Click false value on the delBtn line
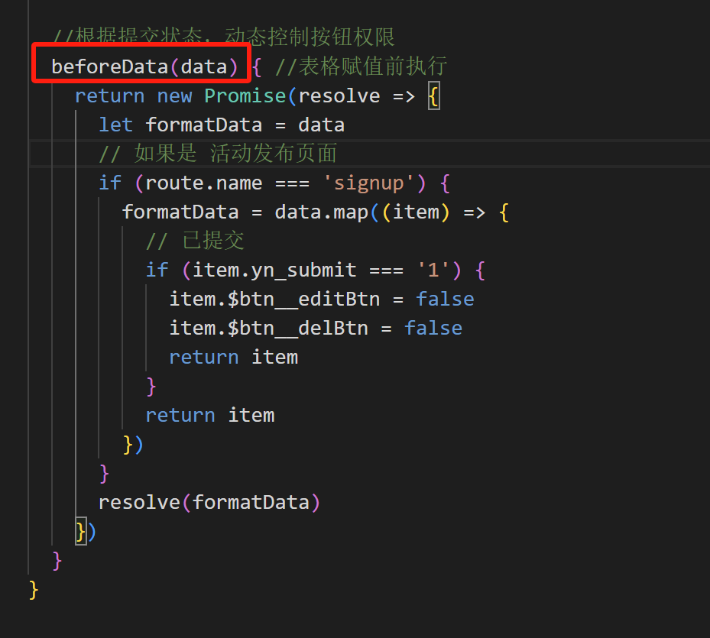 433,329
